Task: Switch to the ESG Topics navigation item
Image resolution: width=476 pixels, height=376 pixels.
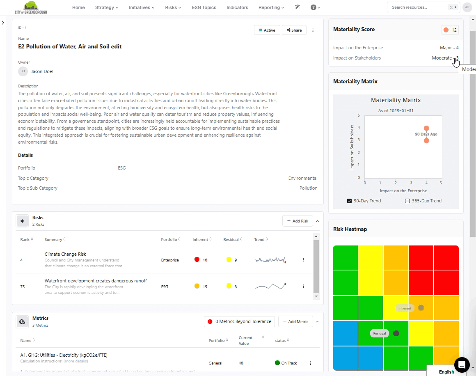Action: pyautogui.click(x=204, y=7)
